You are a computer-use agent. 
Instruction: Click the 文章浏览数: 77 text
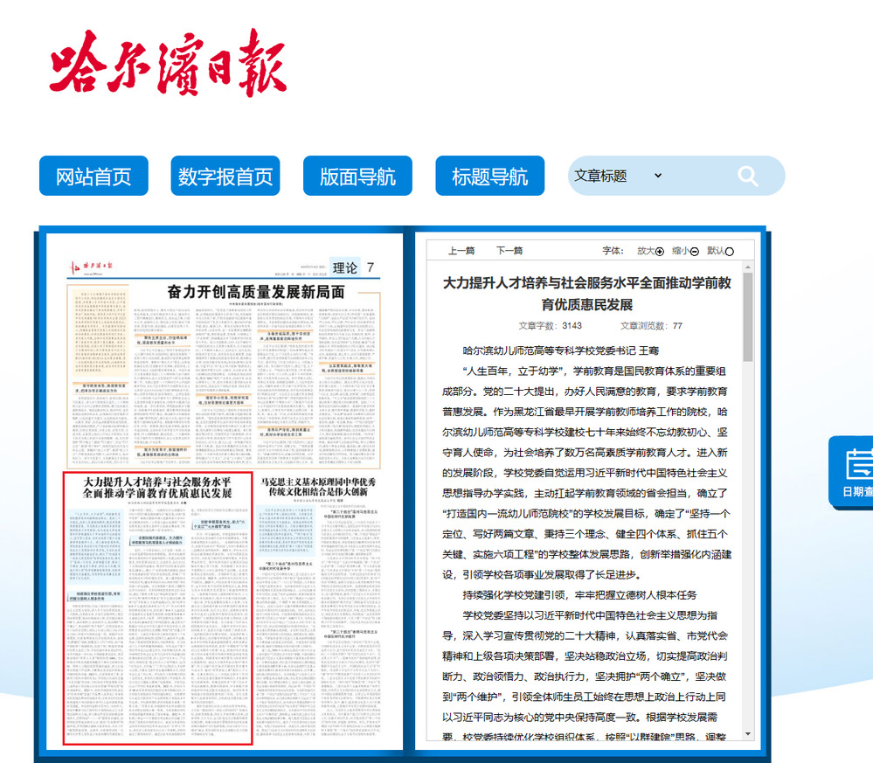click(651, 326)
